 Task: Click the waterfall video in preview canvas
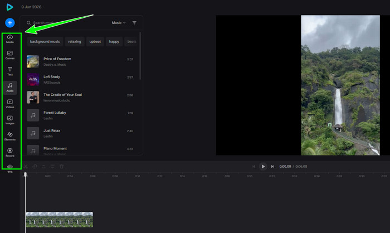click(340, 85)
